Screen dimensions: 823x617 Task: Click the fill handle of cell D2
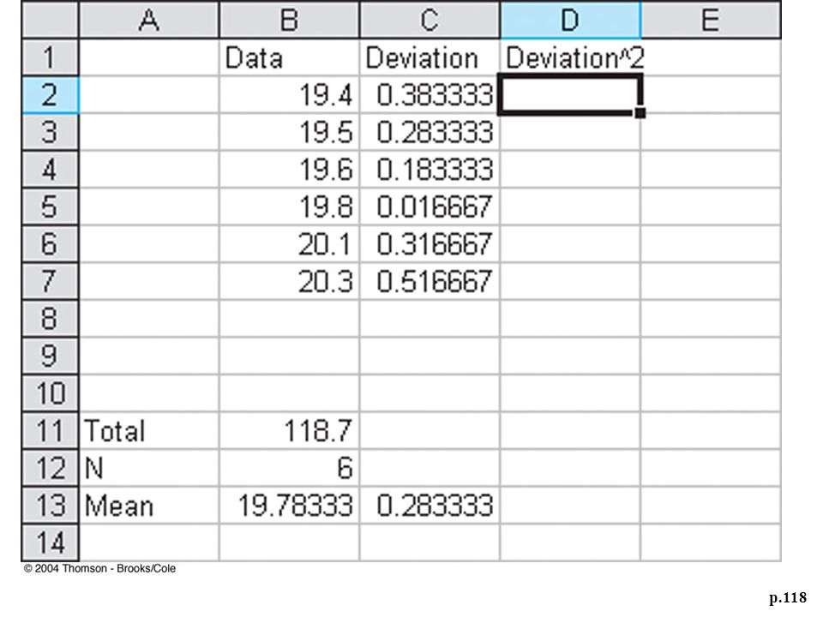640,113
